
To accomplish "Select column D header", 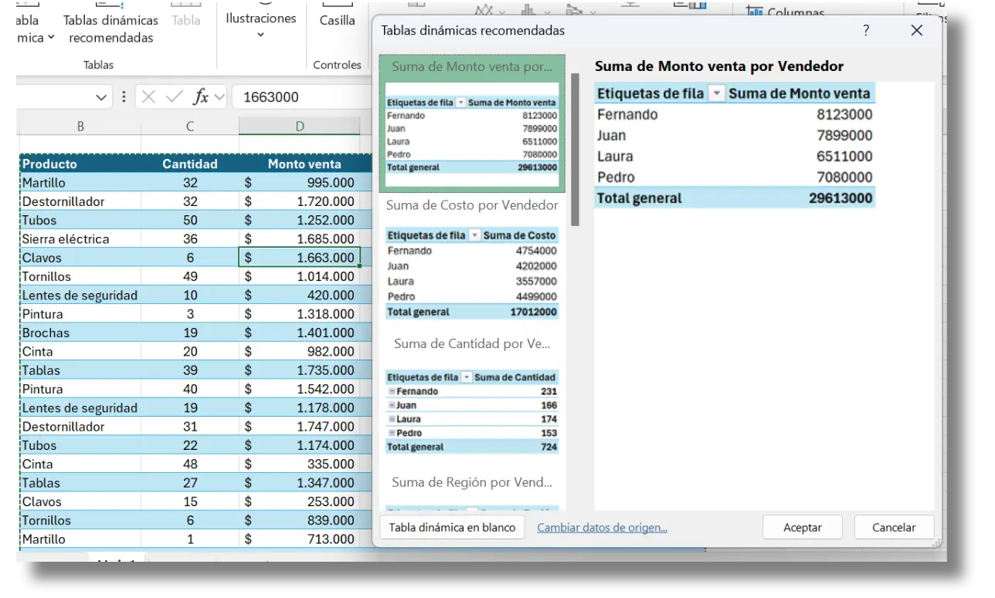I will (x=300, y=127).
